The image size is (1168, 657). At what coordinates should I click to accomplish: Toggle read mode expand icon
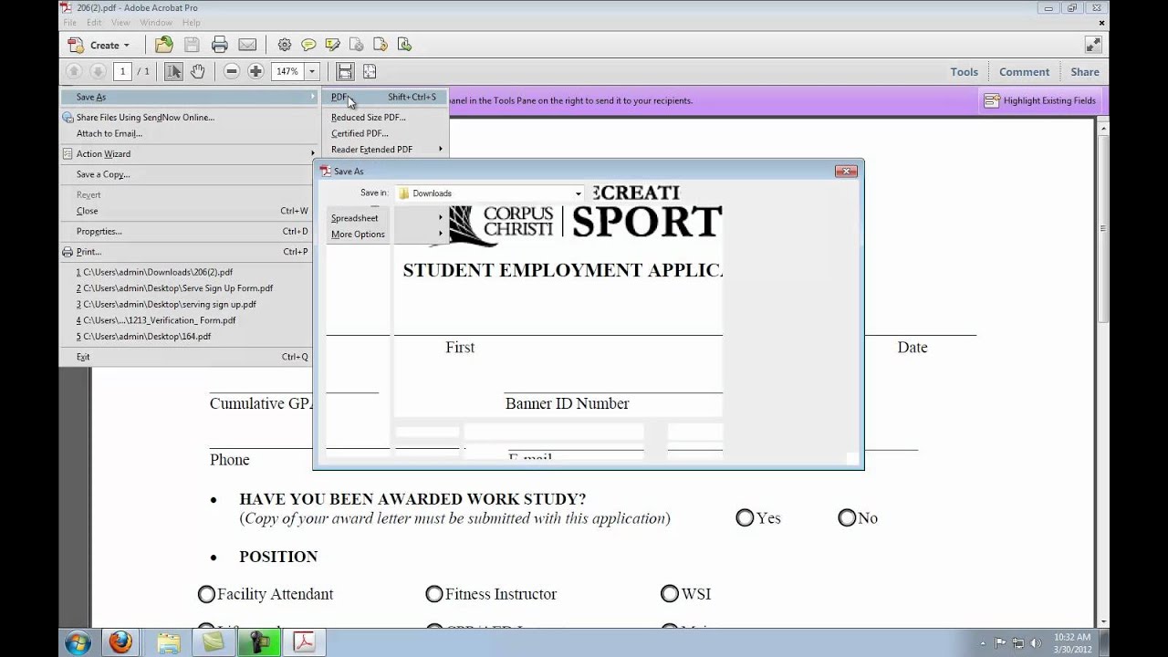(x=1093, y=45)
